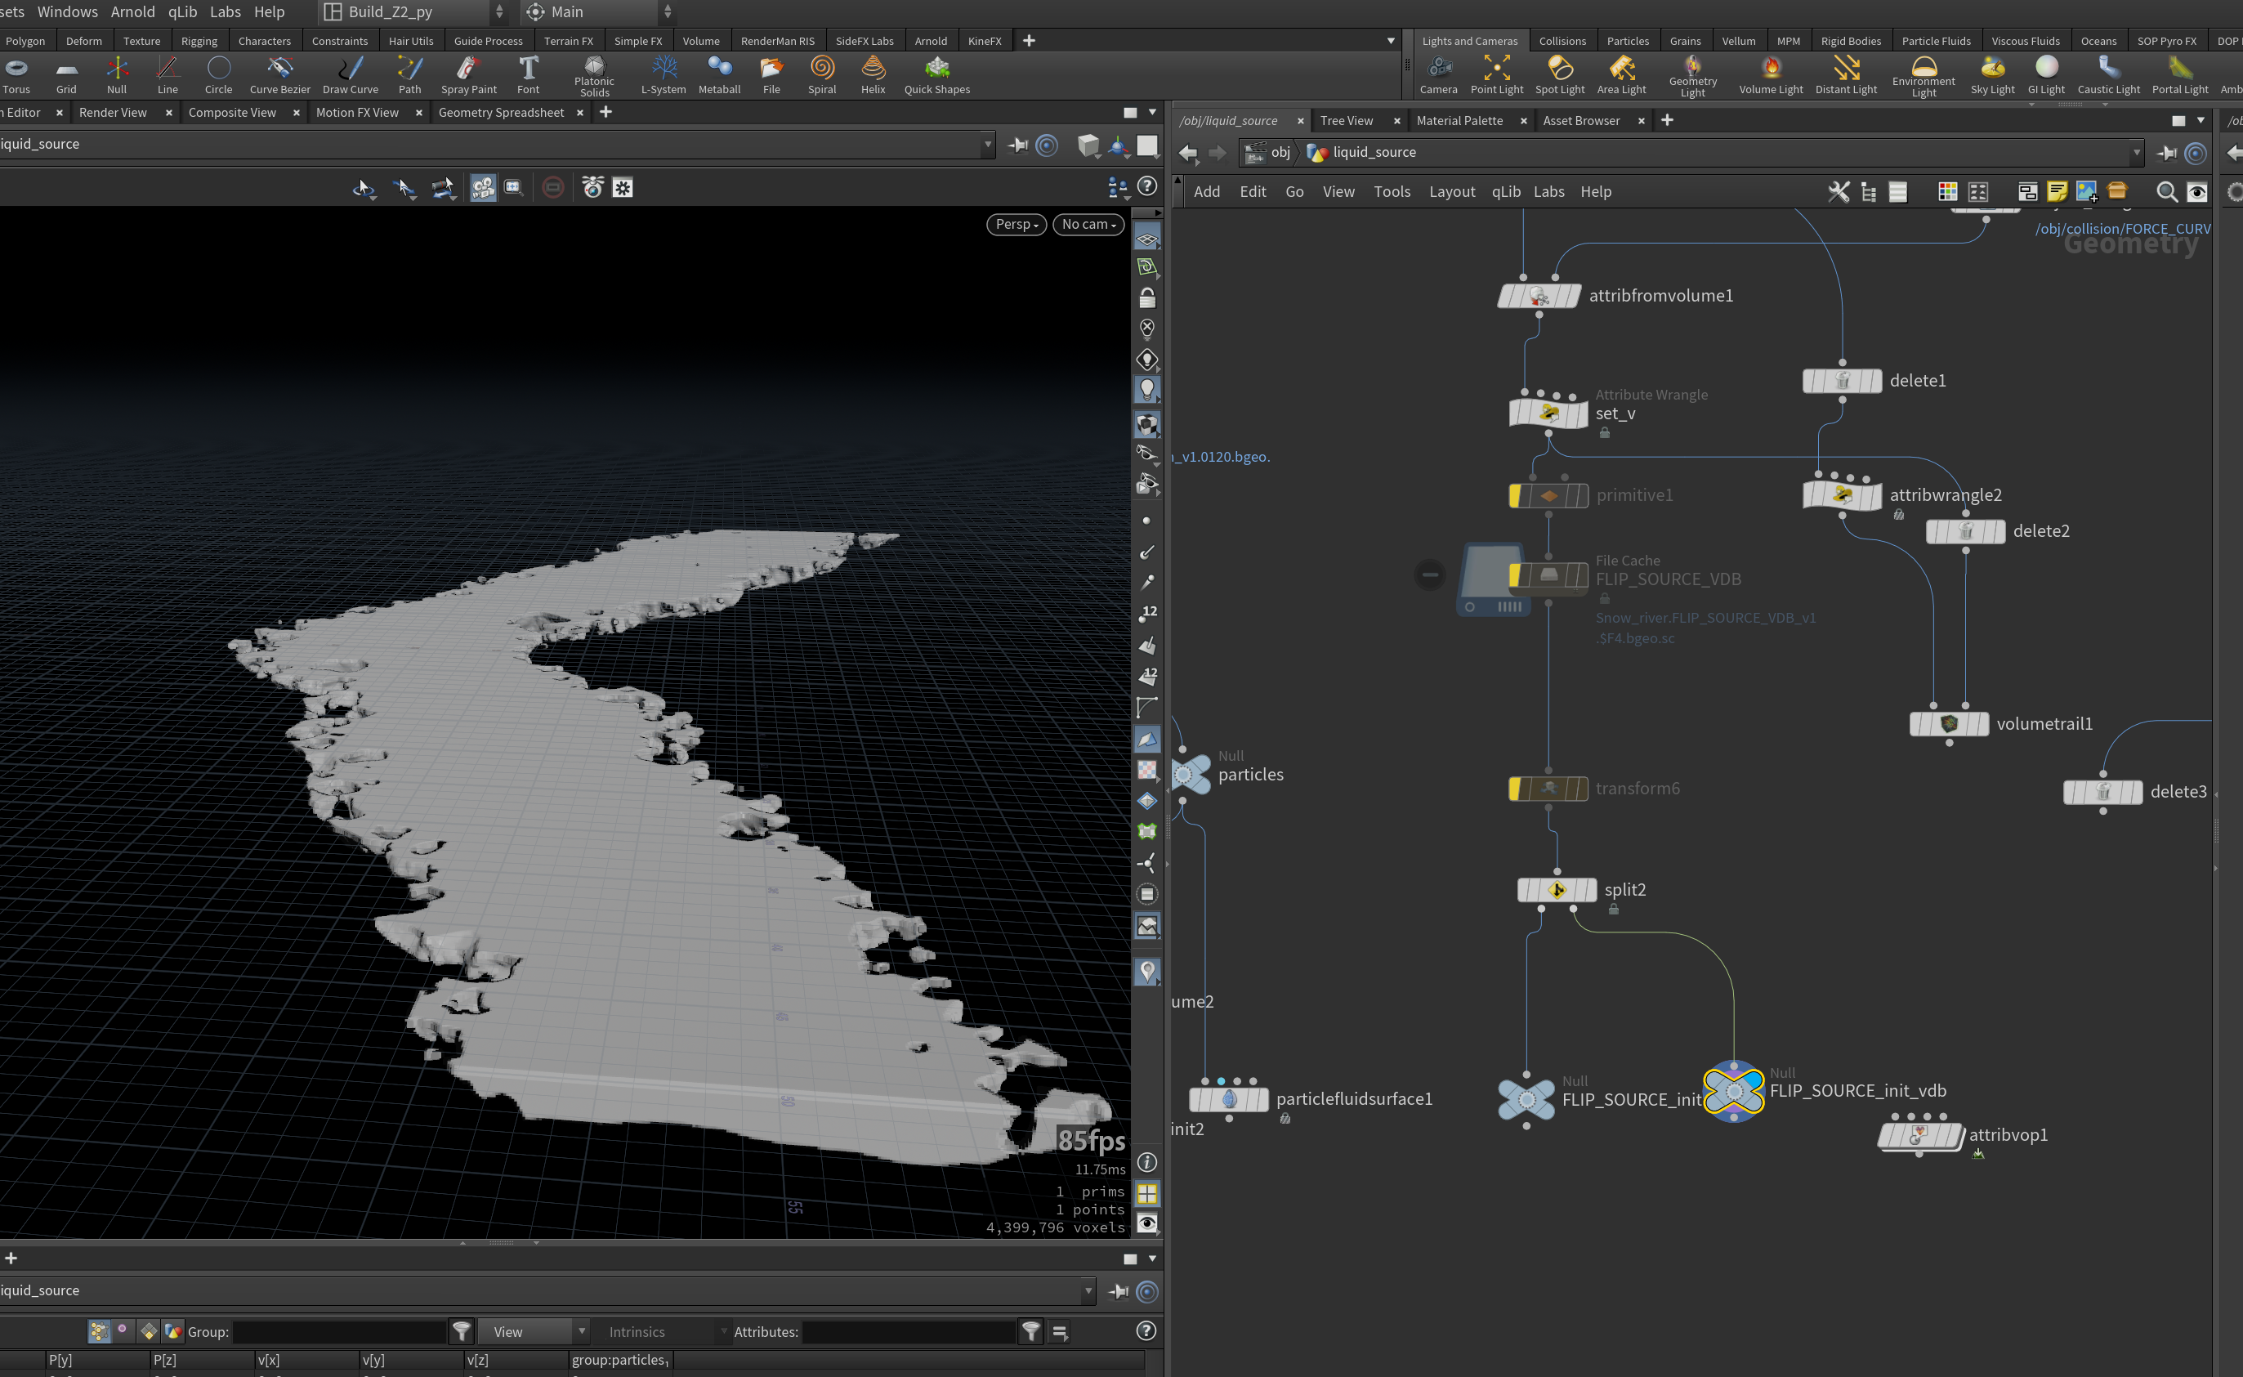Viewport: 2243px width, 1377px height.
Task: Open the Persp viewport dropdown
Action: [1016, 224]
